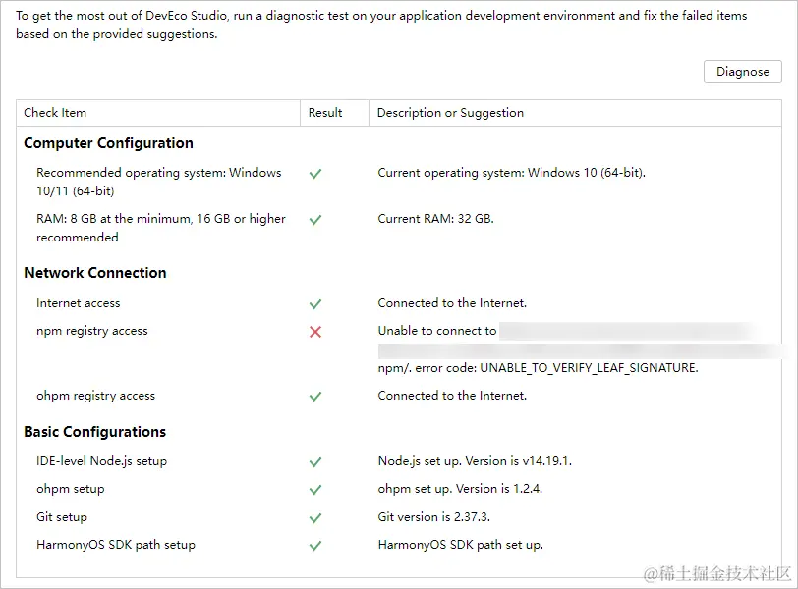Click the Diagnose button
The width and height of the screenshot is (798, 589).
tap(743, 72)
